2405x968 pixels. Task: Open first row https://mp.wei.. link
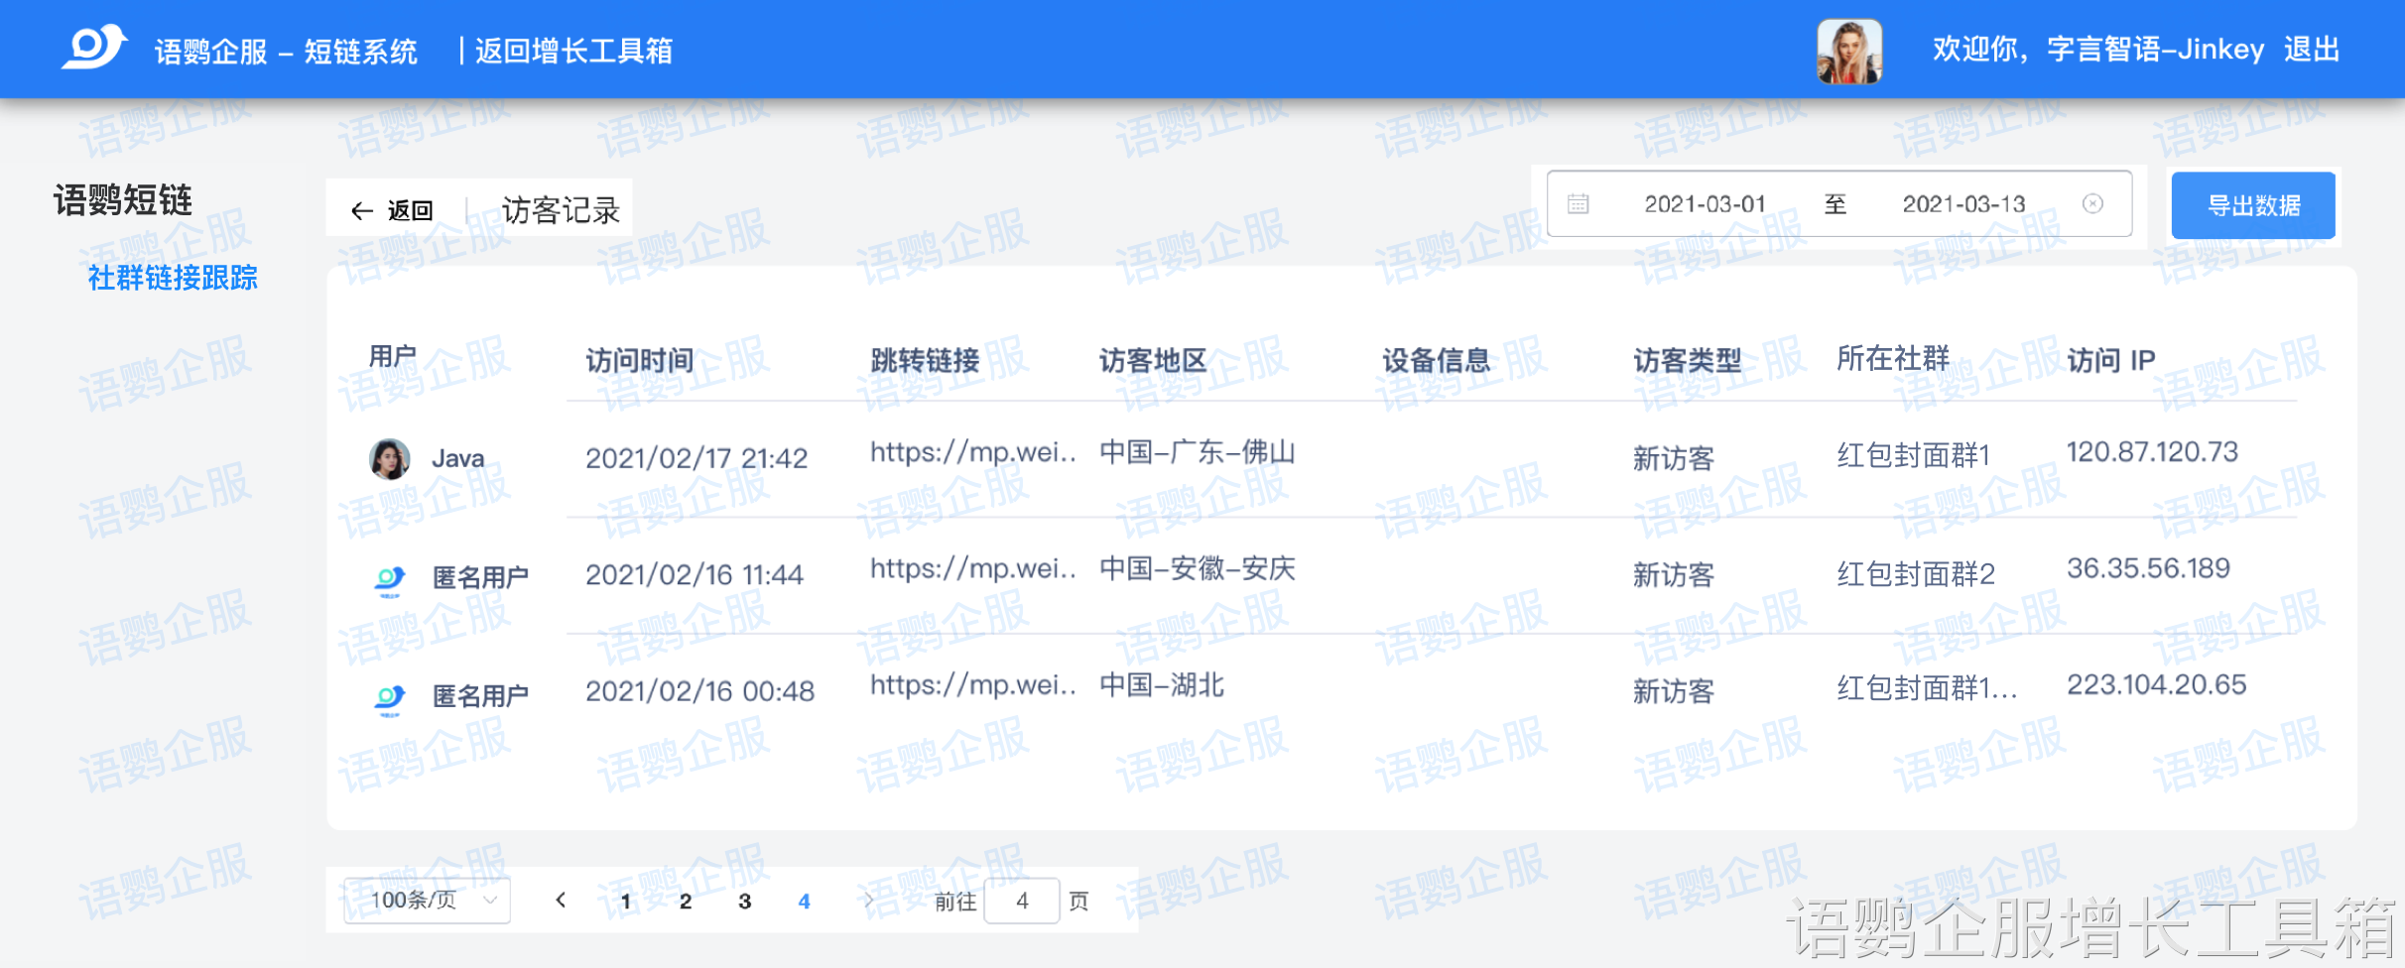pyautogui.click(x=973, y=453)
